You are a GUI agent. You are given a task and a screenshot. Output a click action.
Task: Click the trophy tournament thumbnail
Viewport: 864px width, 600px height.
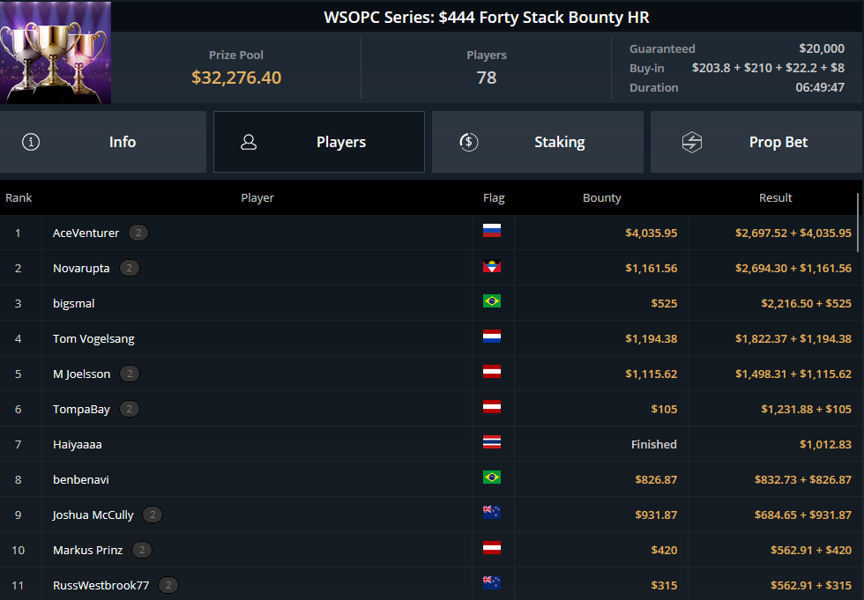click(56, 52)
